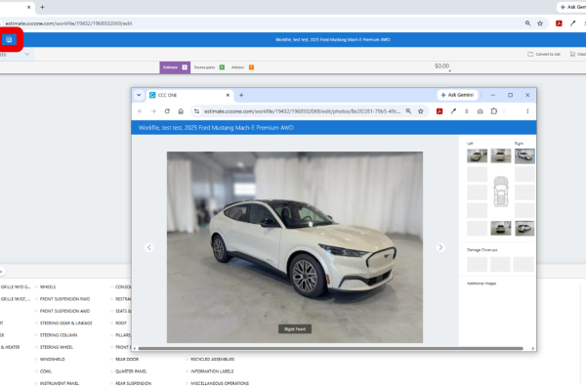Open the ROOF category

pos(121,323)
